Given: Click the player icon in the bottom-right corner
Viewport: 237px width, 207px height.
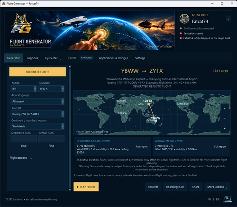Looking at the screenshot, I should (x=228, y=199).
